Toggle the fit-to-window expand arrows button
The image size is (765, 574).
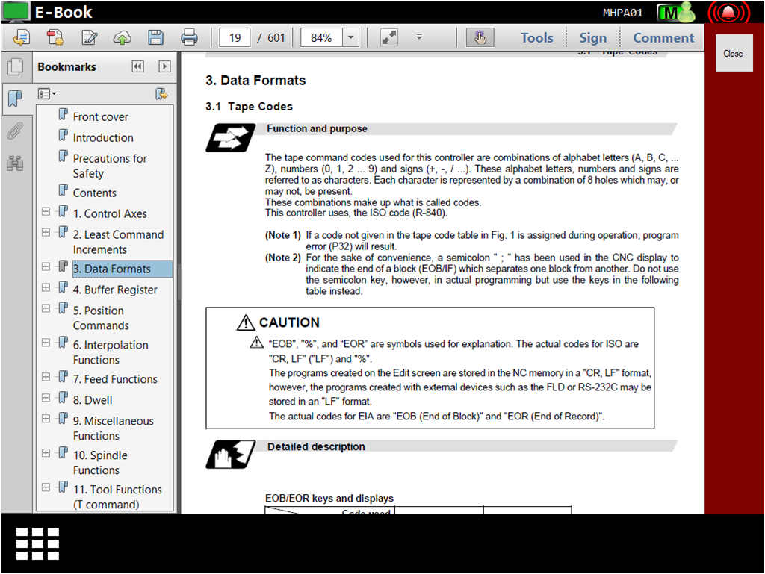[x=388, y=37]
